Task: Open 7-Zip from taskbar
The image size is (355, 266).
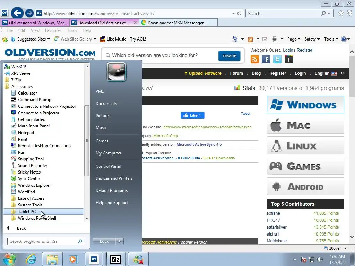Action: click(115, 259)
